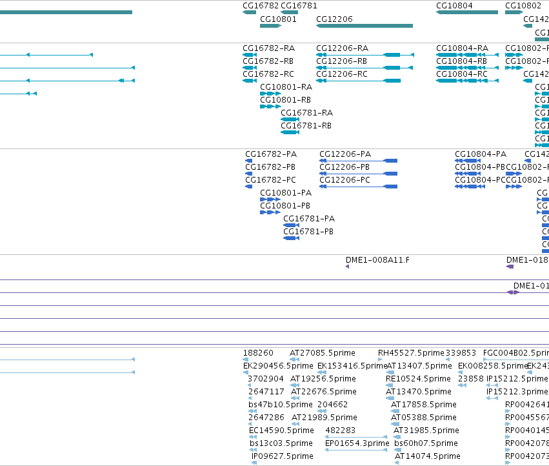549x466 pixels.
Task: Click the CG10804 gene label
Action: click(454, 6)
